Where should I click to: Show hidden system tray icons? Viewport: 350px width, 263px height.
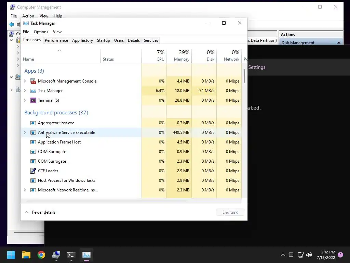click(283, 255)
